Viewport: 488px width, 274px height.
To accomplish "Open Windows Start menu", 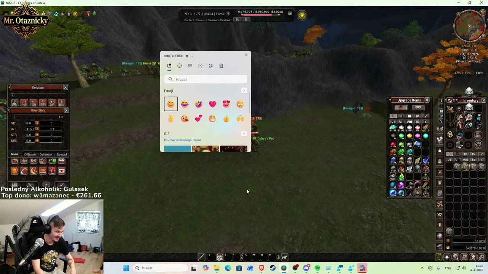I will point(126,268).
